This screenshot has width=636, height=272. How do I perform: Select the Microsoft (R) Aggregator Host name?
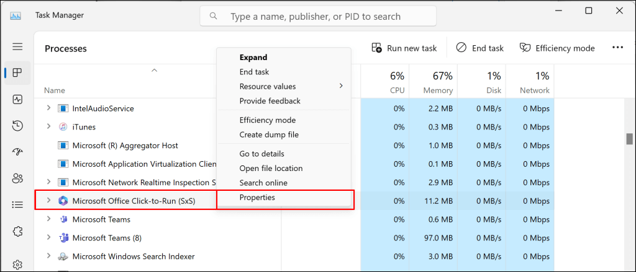[x=125, y=146]
